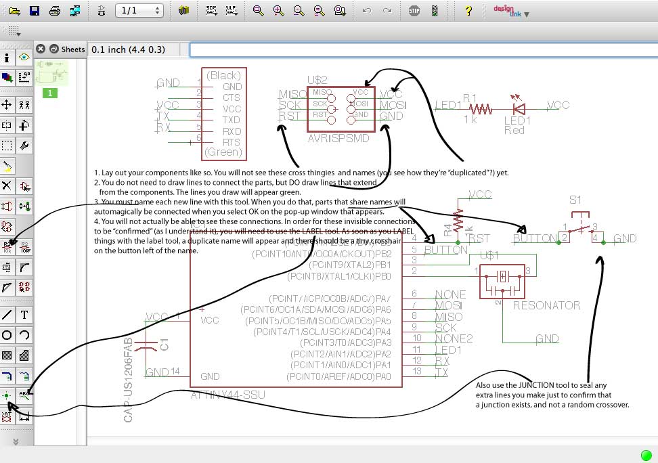Click the Stop command button

click(414, 11)
